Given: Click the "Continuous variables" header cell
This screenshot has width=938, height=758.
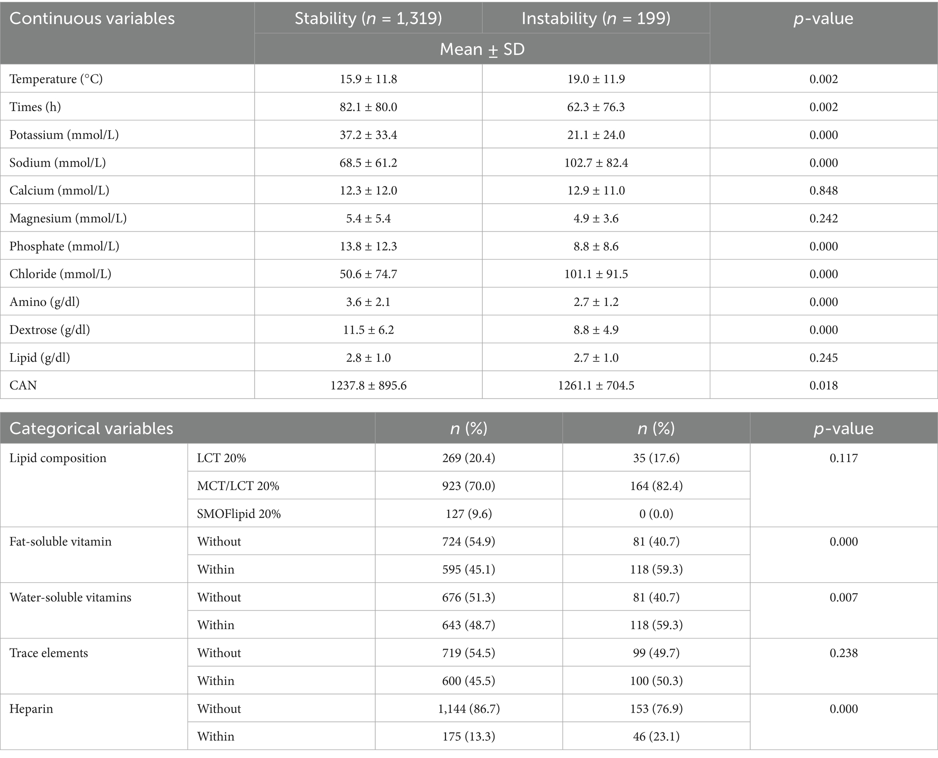Looking at the screenshot, I should 92,19.
